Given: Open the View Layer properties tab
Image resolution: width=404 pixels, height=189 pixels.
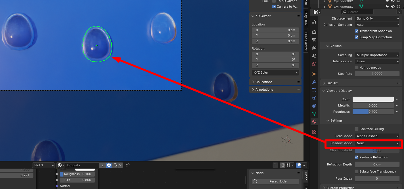Looking at the screenshot, I should click(314, 48).
